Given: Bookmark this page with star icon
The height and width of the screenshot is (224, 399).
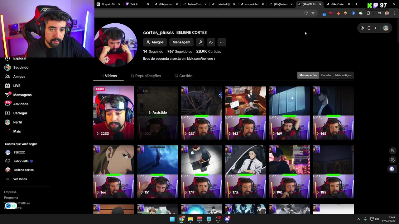Looking at the screenshot, I should coord(313,13).
